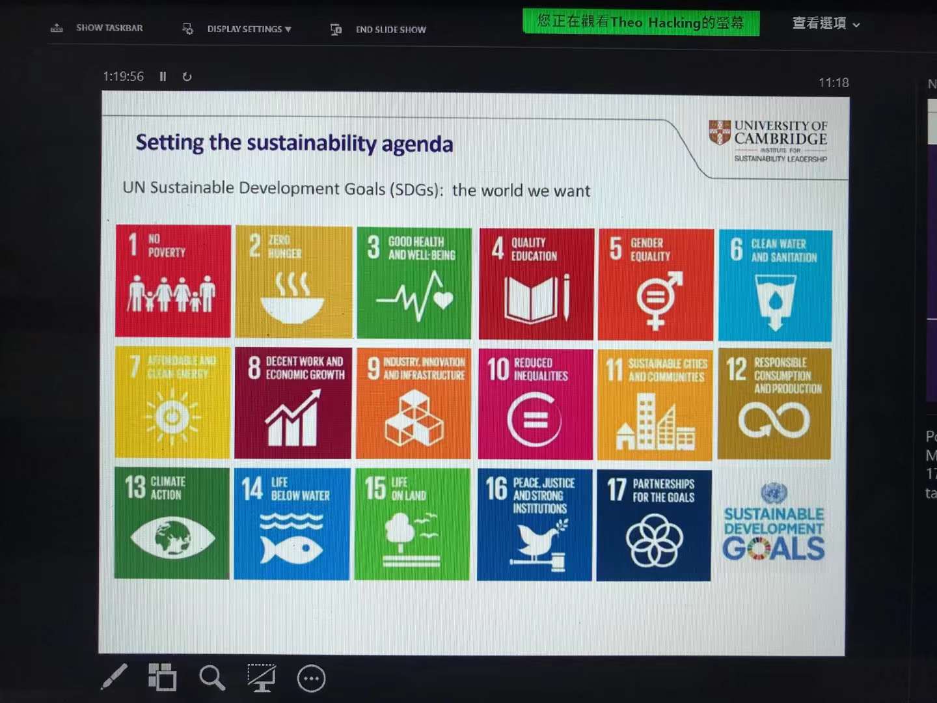Restart the presentation timer

pyautogui.click(x=187, y=77)
